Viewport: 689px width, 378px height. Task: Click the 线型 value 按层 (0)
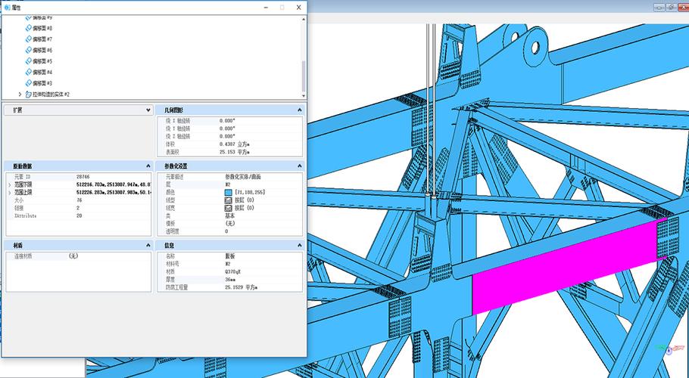coord(245,200)
